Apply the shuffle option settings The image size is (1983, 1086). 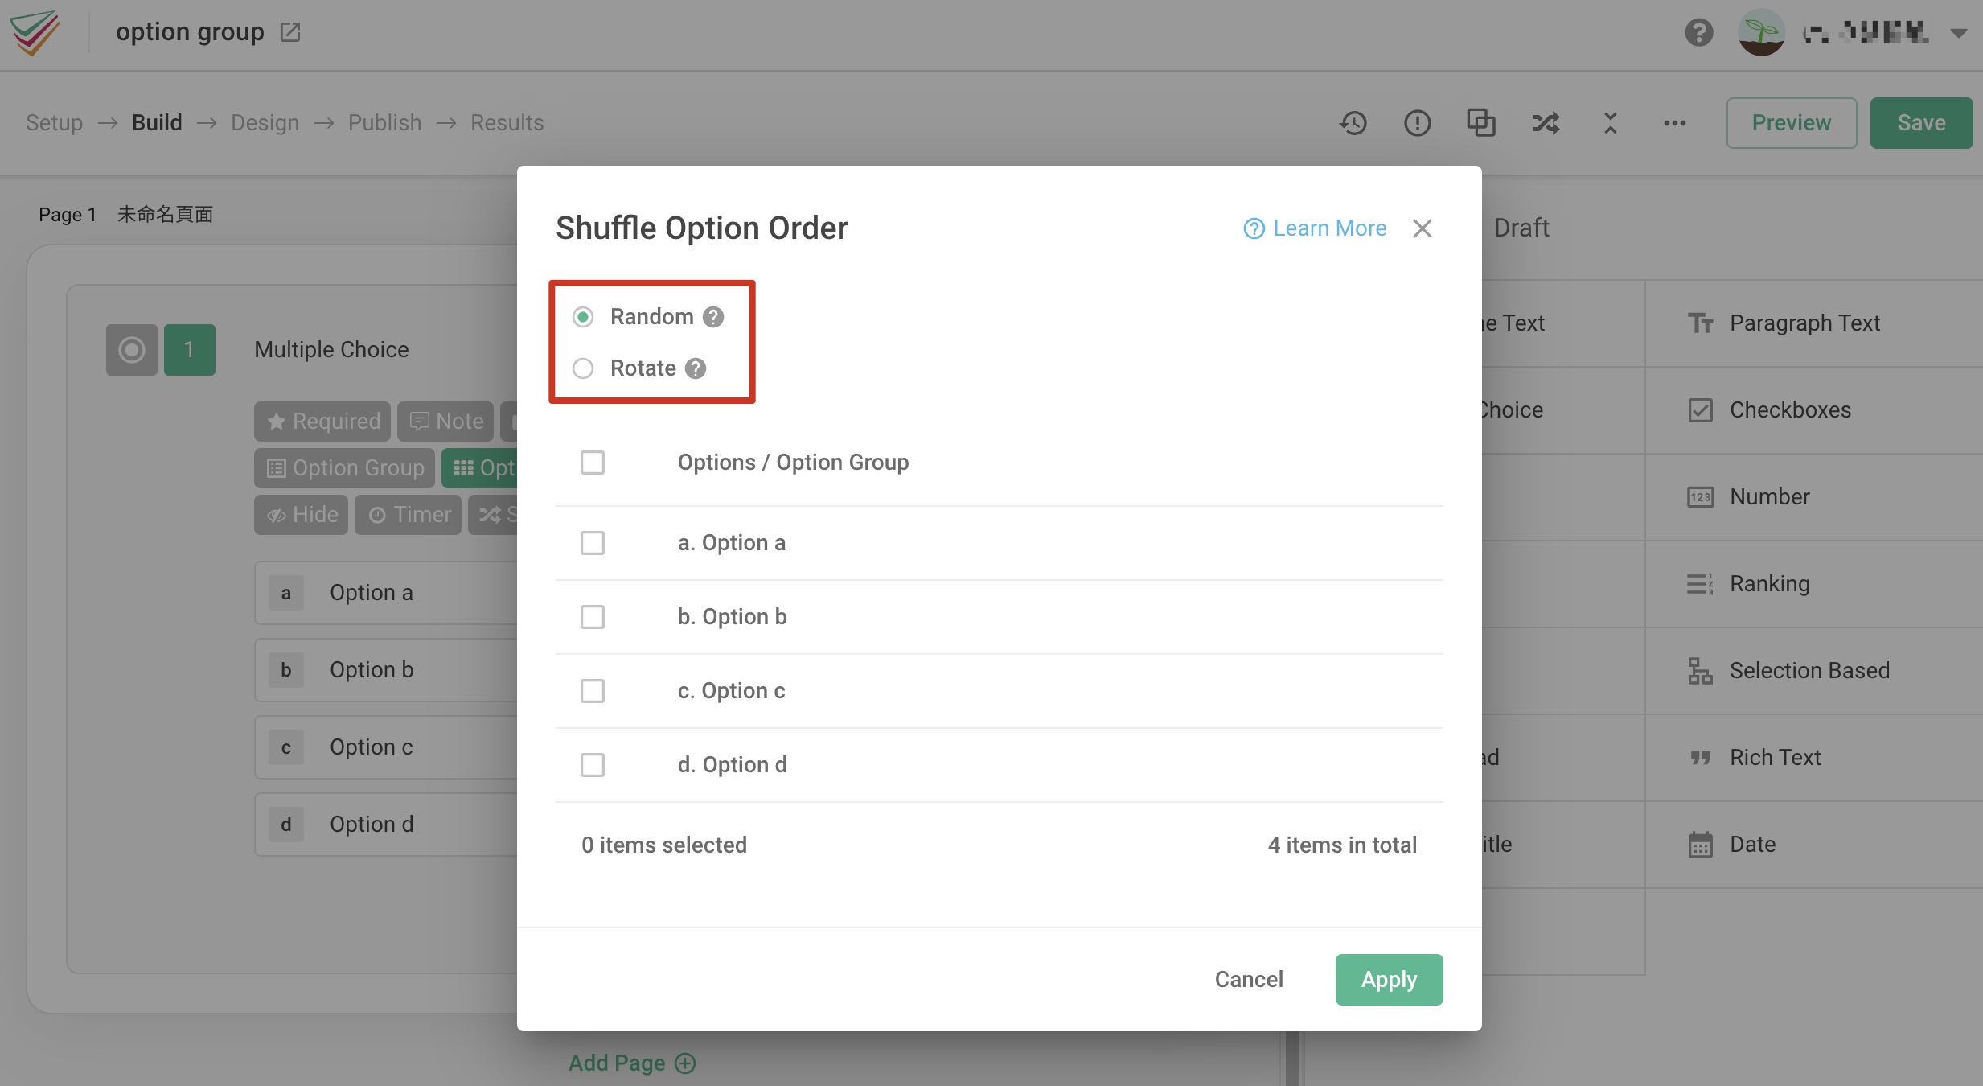tap(1388, 979)
